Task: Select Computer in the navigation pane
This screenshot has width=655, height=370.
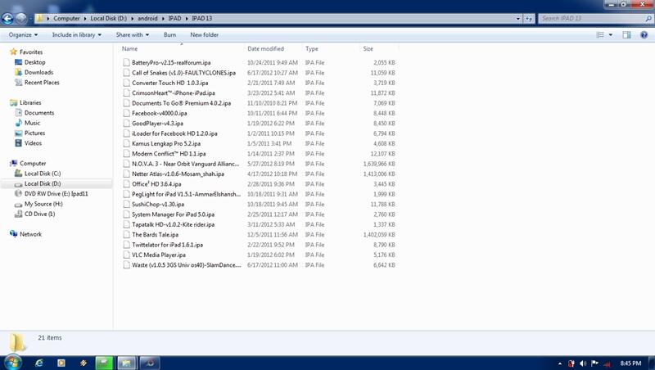Action: (x=33, y=163)
